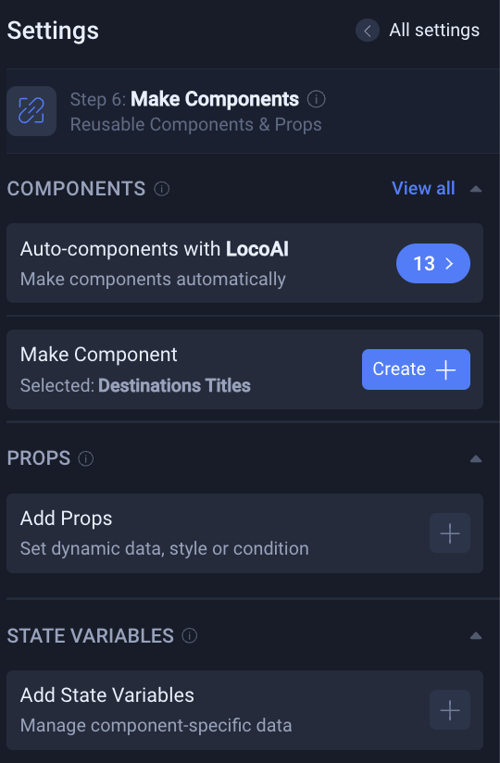The height and width of the screenshot is (763, 500).
Task: Click the Make Components link icon
Action: 31,111
